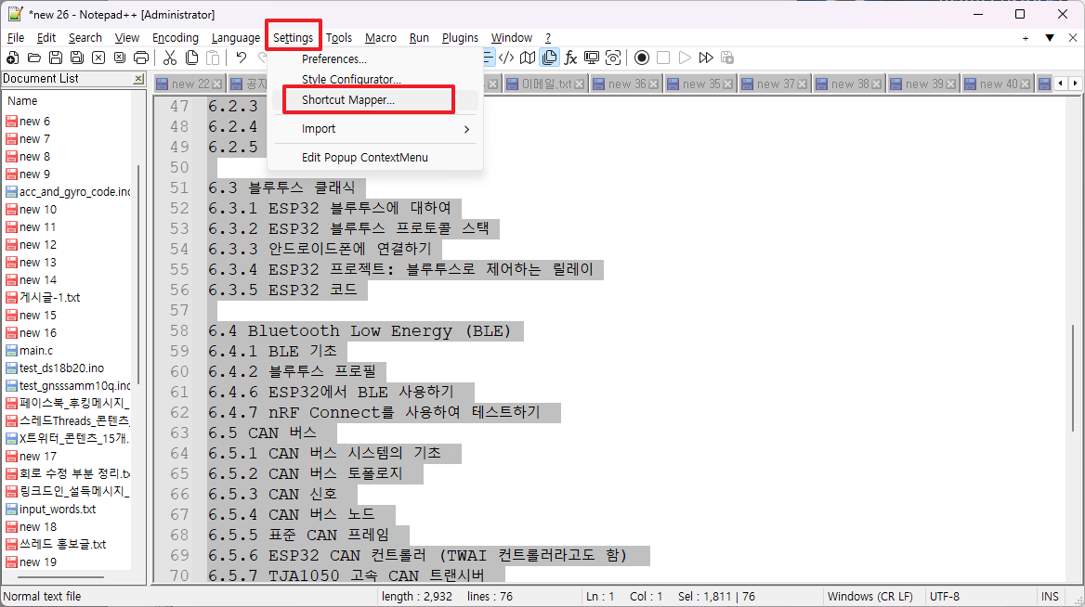Click the macro Playback triangle icon
Image resolution: width=1085 pixels, height=607 pixels.
tap(685, 58)
